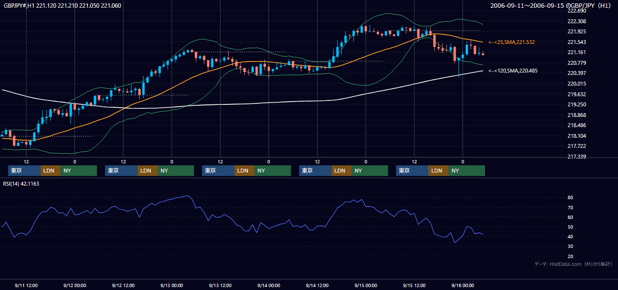Select the 9/12 00:00 date label

pyautogui.click(x=74, y=286)
